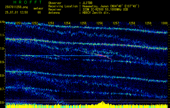
Task: Click observer callsign JL2TBB
Action: pyautogui.click(x=87, y=3)
